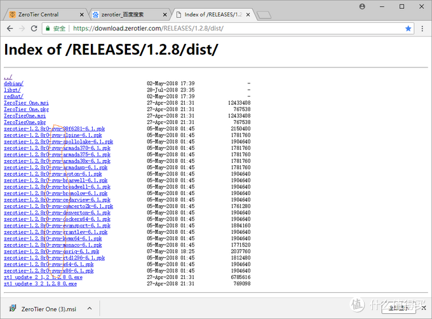This screenshot has height=319, width=432.
Task: Switch to the zerotier Baidu search tab
Action: pos(124,14)
